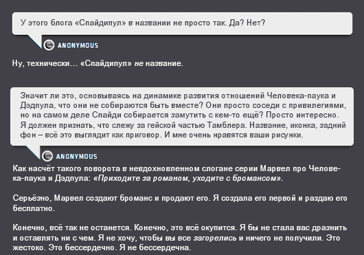Open ANONYMOUS label below the long question bubble
The image size is (364, 255).
click(77, 156)
